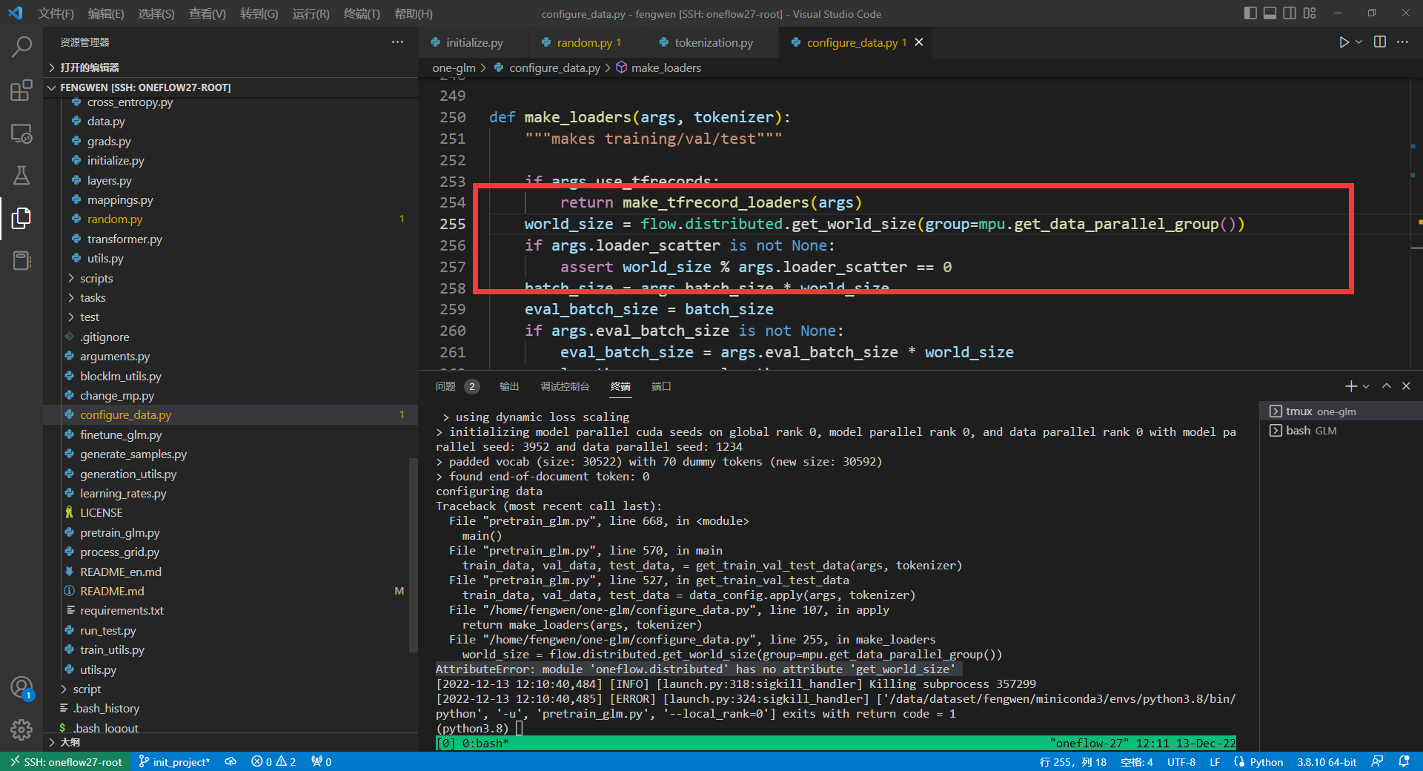Run the Python file with play icon
The width and height of the screenshot is (1423, 771).
[1344, 42]
